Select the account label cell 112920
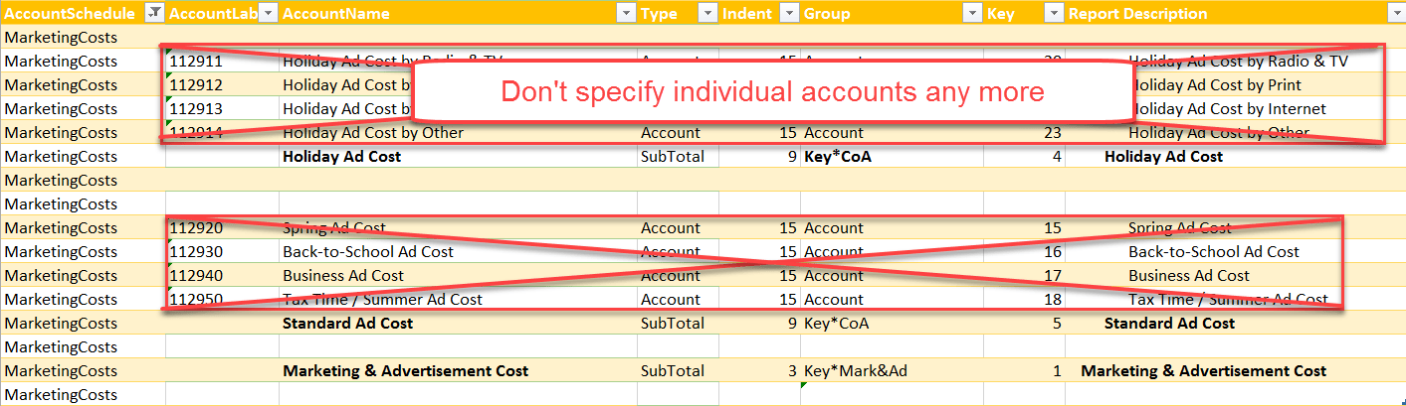Image resolution: width=1406 pixels, height=406 pixels. coord(222,228)
